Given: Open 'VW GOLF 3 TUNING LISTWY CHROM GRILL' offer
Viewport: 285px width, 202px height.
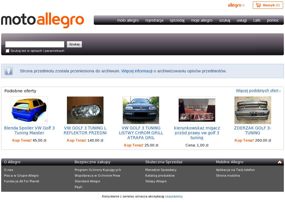Looking at the screenshot, I should [141, 133].
